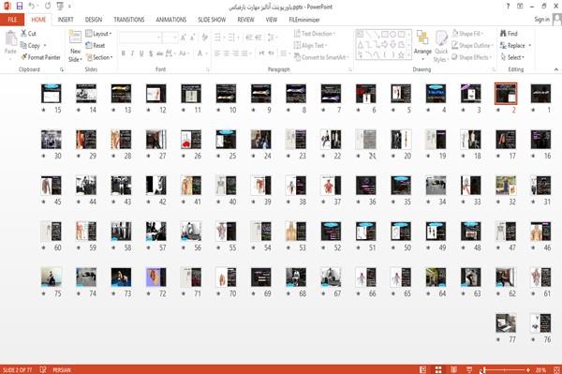562x374 pixels.
Task: Toggle Bold formatting
Action: 124,53
